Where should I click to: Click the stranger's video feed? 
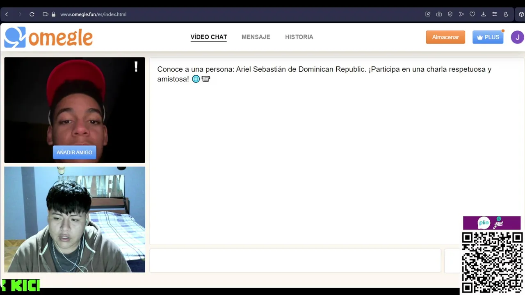click(75, 110)
